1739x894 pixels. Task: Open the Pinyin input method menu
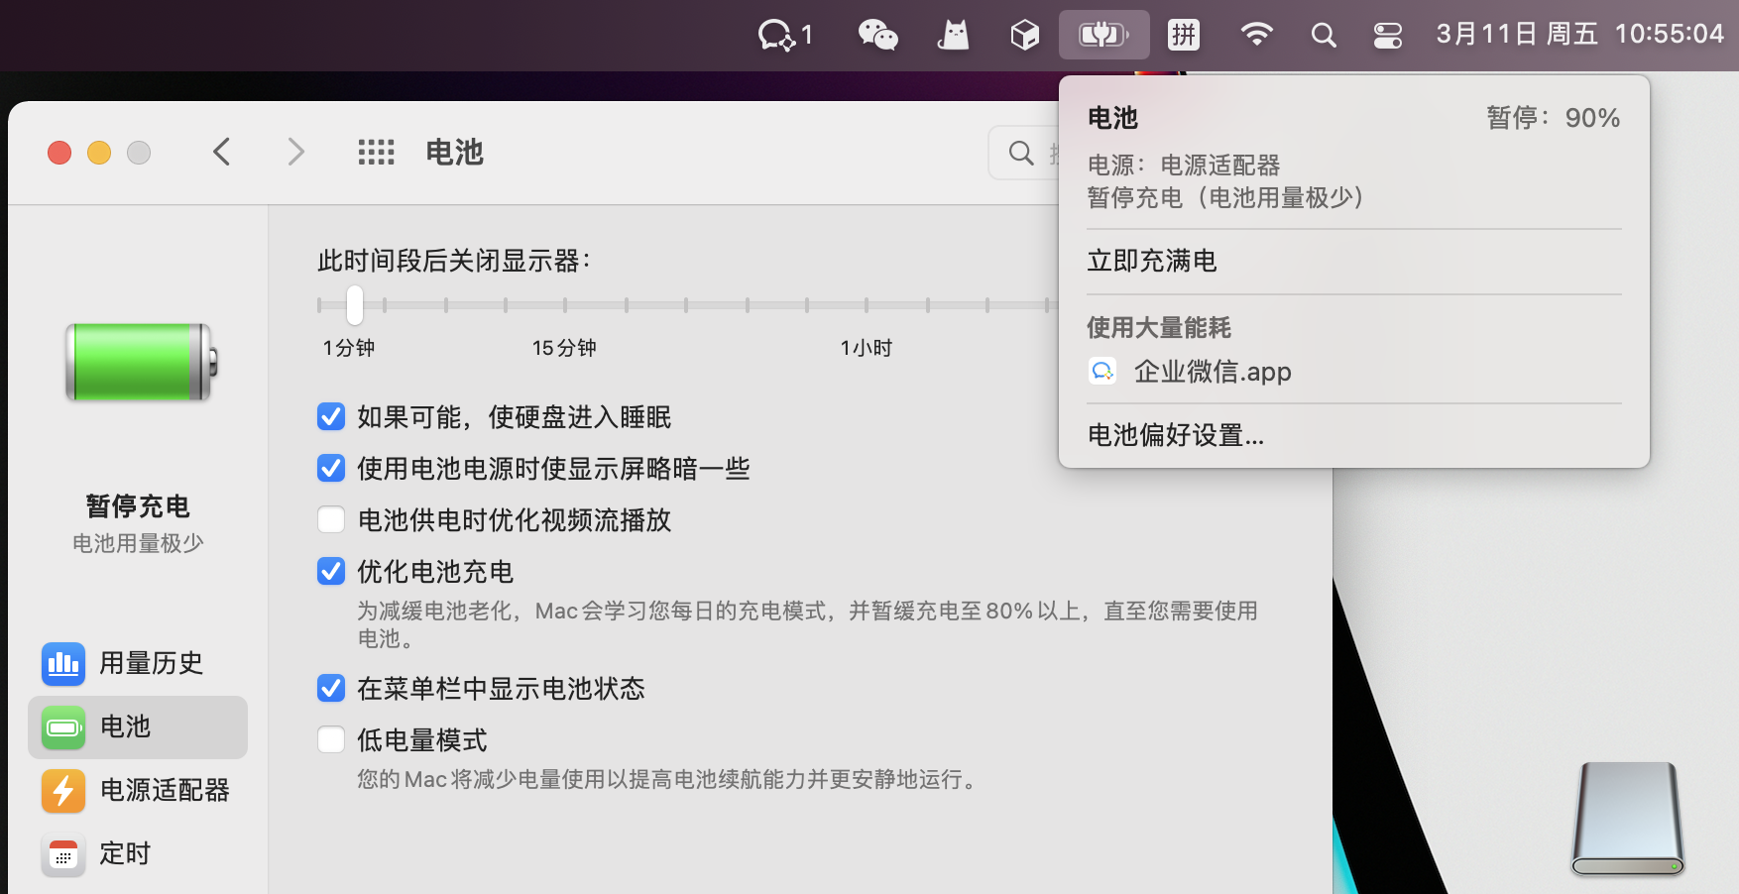click(x=1184, y=35)
